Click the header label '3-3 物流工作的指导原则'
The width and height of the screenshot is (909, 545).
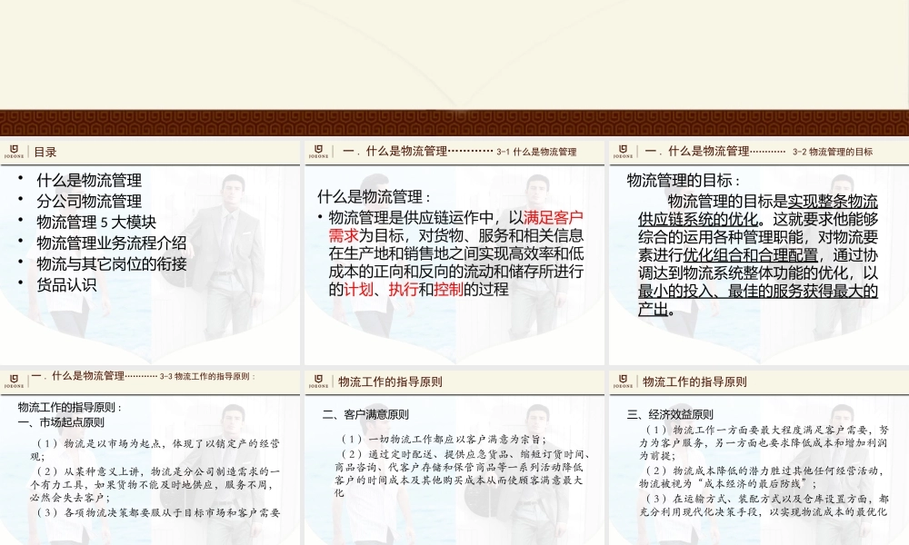click(207, 376)
